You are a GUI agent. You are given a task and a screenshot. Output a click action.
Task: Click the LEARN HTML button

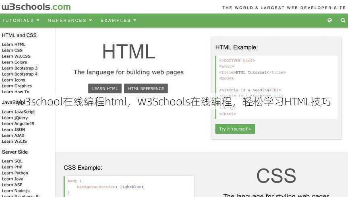tap(105, 88)
